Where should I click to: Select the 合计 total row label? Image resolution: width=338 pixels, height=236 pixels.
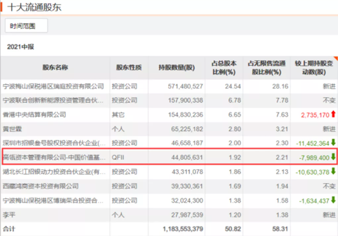9,229
